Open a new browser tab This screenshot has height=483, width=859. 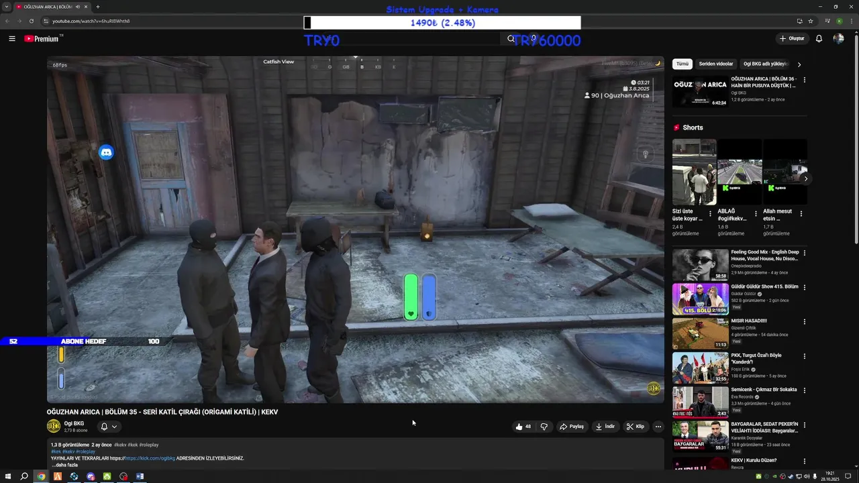pyautogui.click(x=98, y=7)
